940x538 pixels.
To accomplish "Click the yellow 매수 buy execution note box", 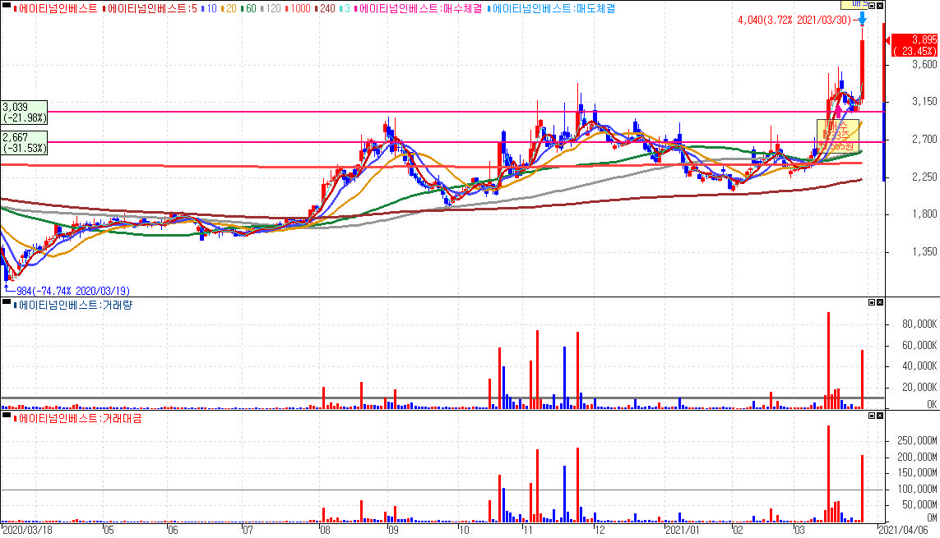I will 838,136.
